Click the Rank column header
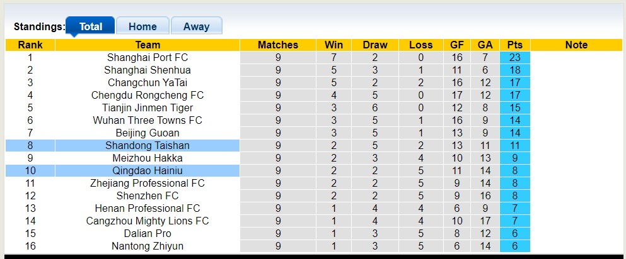Screen dimensions: 626x259 [x=30, y=45]
